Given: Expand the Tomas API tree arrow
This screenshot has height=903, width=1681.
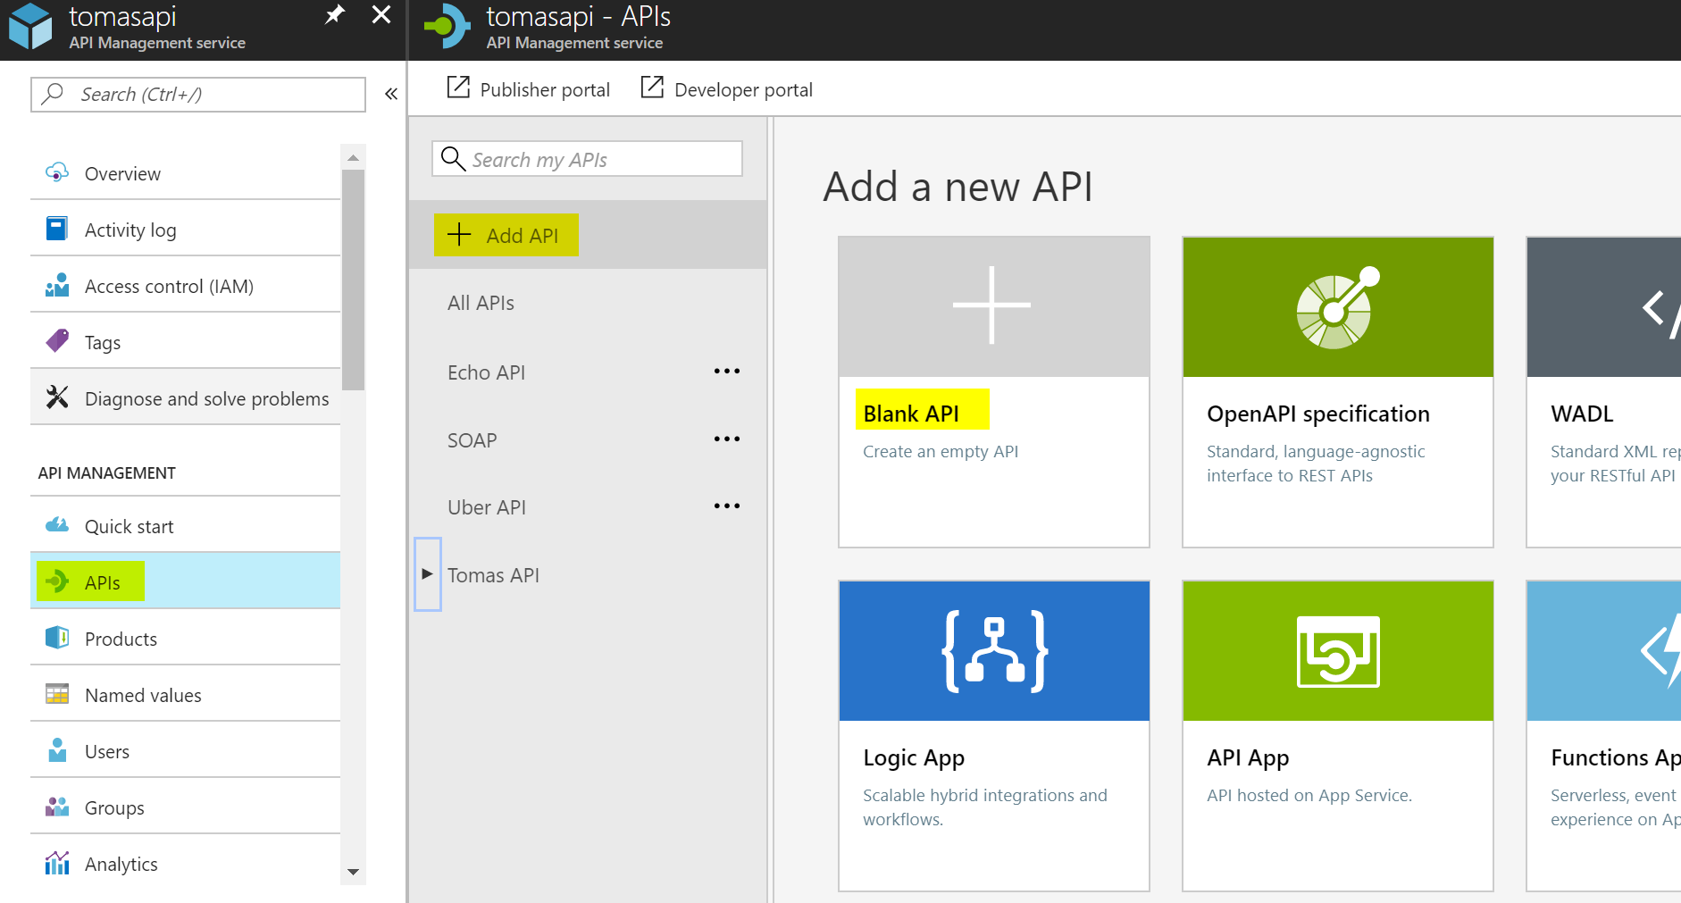Looking at the screenshot, I should tap(427, 573).
